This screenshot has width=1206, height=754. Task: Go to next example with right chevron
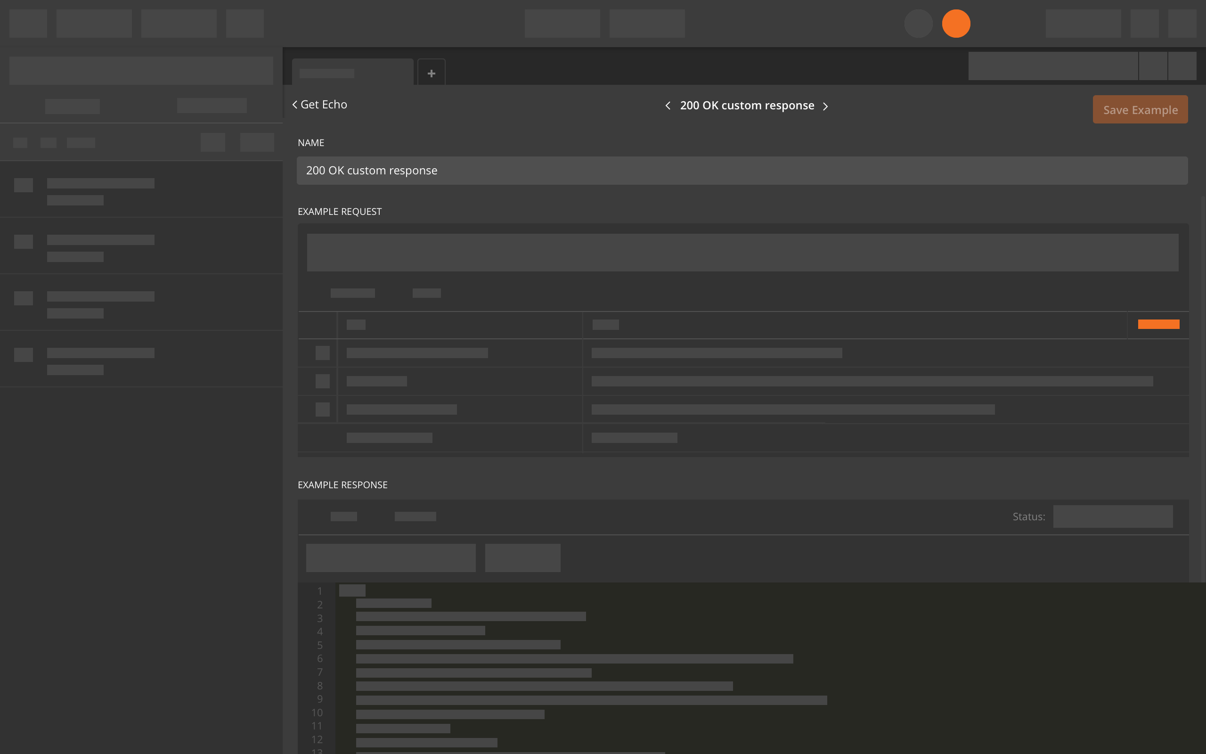[825, 106]
